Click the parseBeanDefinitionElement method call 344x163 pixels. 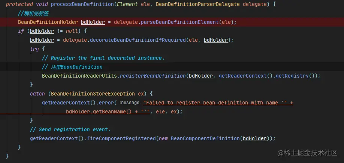click(x=179, y=22)
